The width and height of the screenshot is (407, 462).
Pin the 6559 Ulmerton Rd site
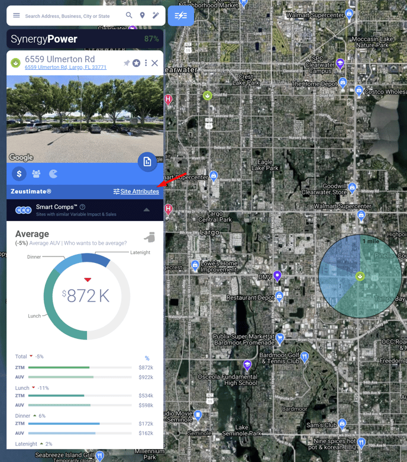(x=127, y=63)
